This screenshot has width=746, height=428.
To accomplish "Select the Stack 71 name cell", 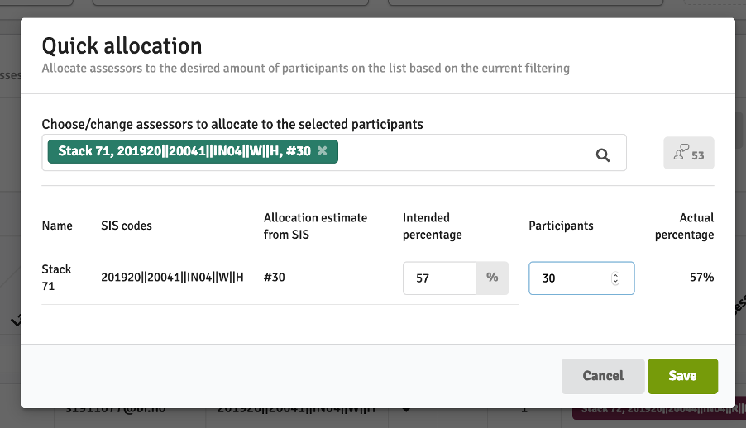I will [57, 277].
